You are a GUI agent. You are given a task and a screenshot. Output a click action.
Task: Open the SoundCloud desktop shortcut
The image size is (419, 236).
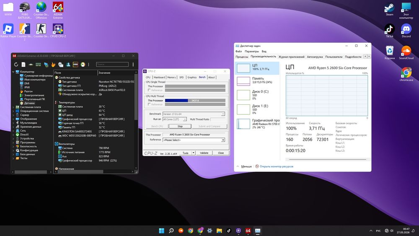click(406, 53)
